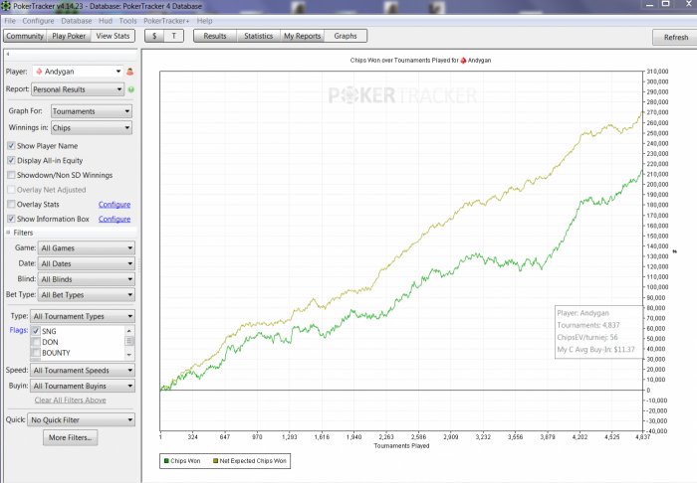Screen dimensions: 697x483
Task: Open the Game filter dropdown
Action: (x=87, y=248)
